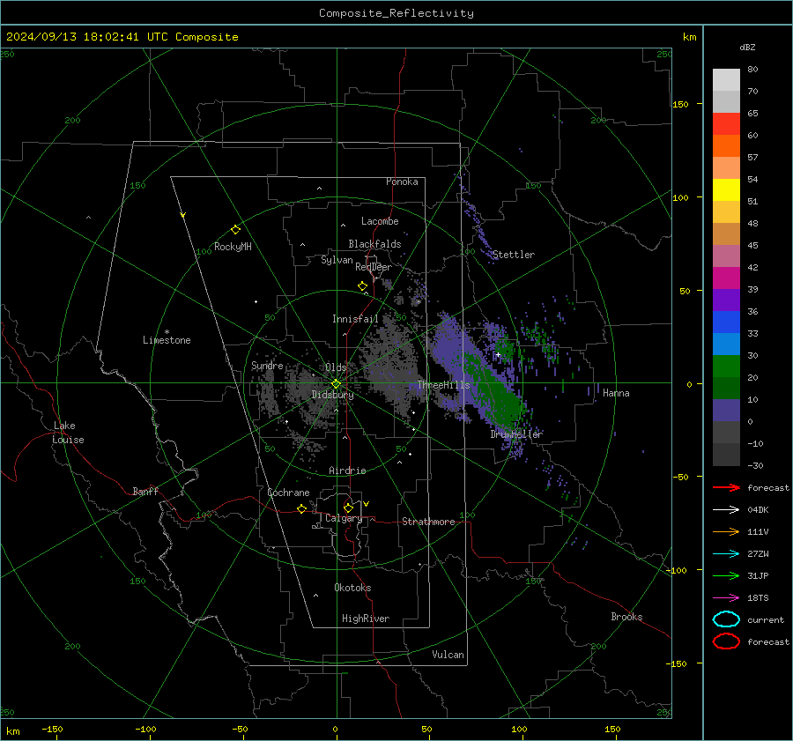Click the Composite_Reflectivity title

(396, 13)
